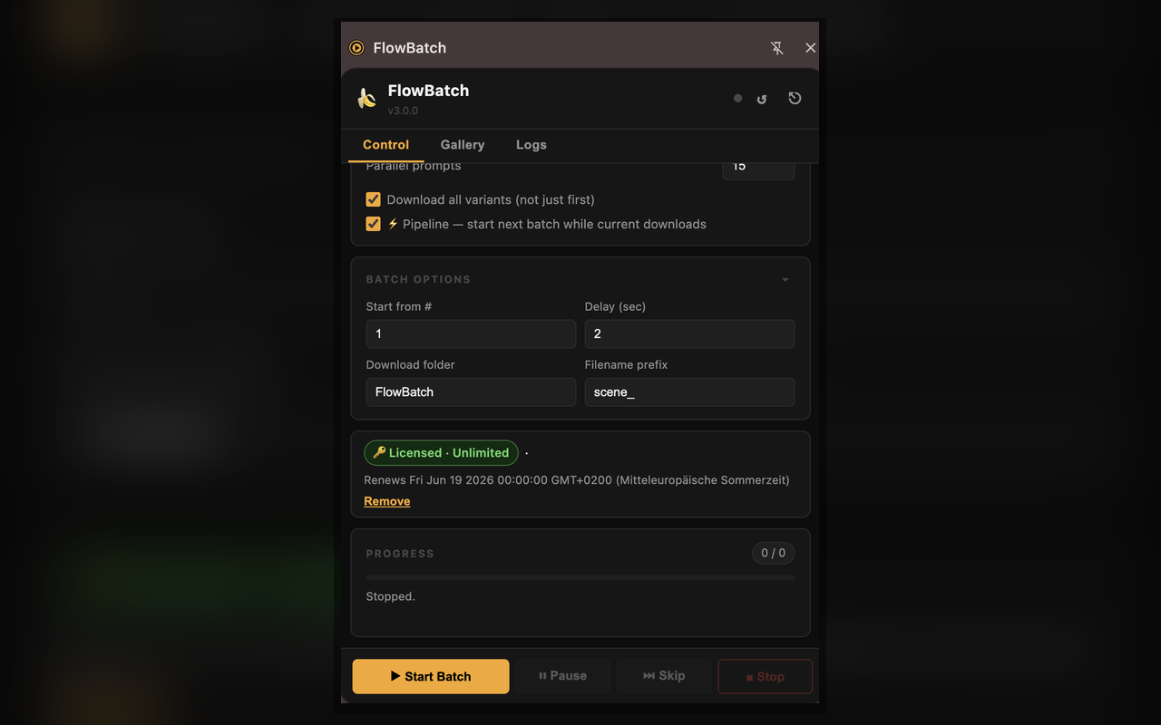Click the PROGRESS section heading
Image resolution: width=1161 pixels, height=725 pixels.
[x=400, y=553]
